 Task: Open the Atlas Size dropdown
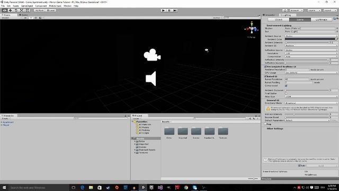point(311,97)
